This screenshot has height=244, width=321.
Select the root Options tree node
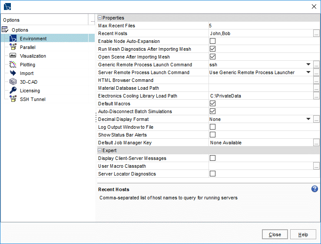(20, 30)
